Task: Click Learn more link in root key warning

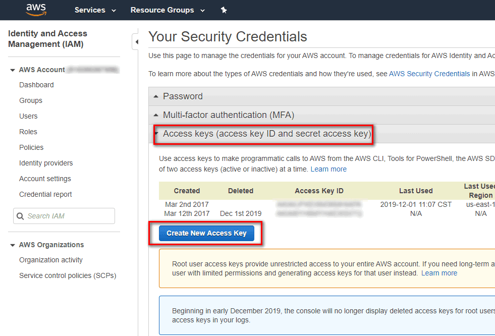Action: tap(439, 273)
